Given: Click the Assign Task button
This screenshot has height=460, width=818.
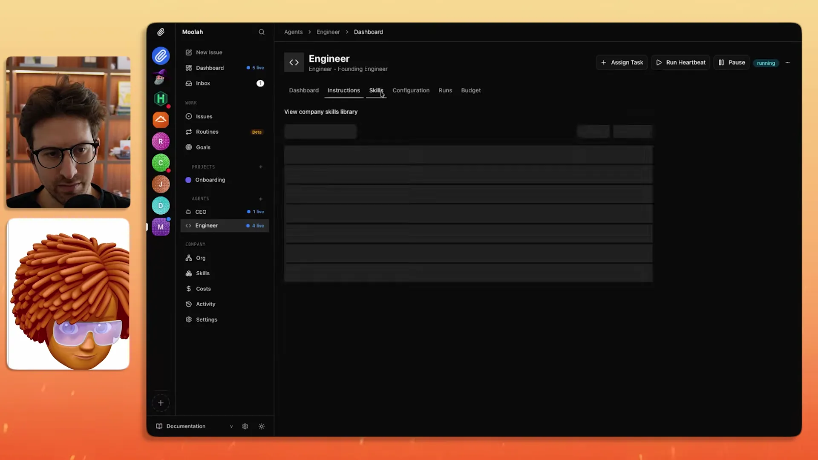Looking at the screenshot, I should pyautogui.click(x=622, y=62).
